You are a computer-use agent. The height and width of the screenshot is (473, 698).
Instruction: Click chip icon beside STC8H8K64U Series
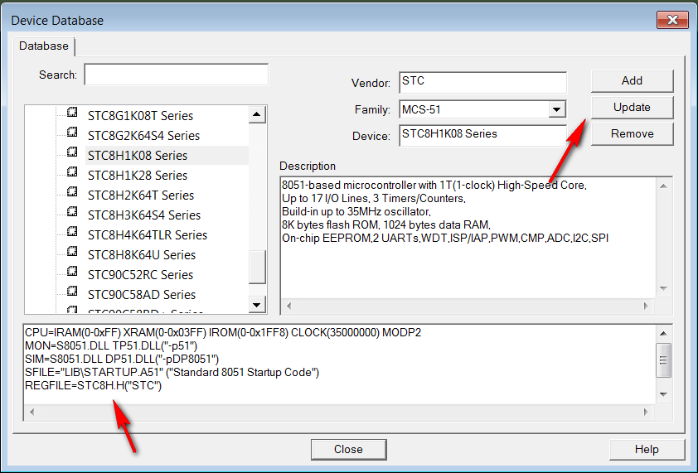tap(72, 251)
